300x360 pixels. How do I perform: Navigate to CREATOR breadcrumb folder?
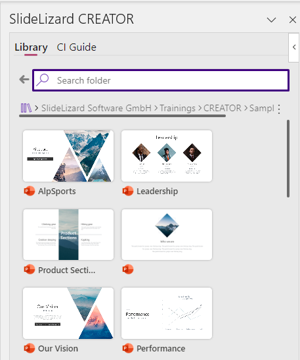[x=223, y=108]
